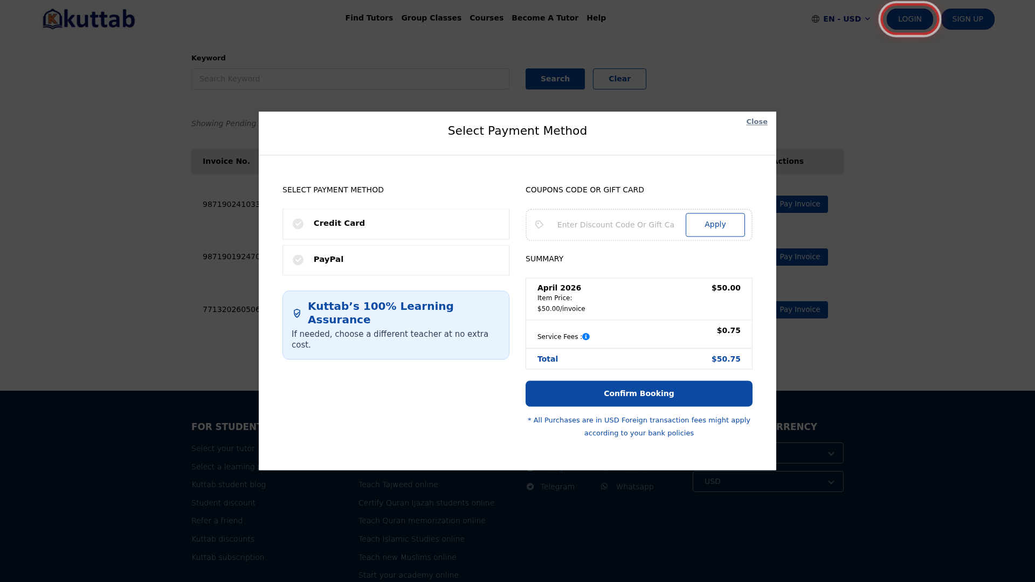Click the $50.75 total amount

point(726,359)
